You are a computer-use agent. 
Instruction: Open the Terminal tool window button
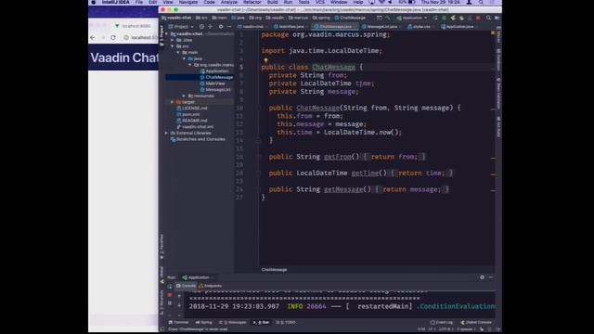pos(178,322)
